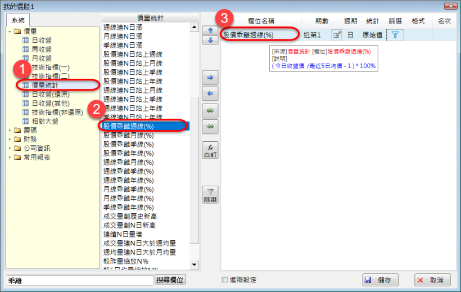461x292 pixels.
Task: Click the 名次 column header
Action: pos(444,21)
